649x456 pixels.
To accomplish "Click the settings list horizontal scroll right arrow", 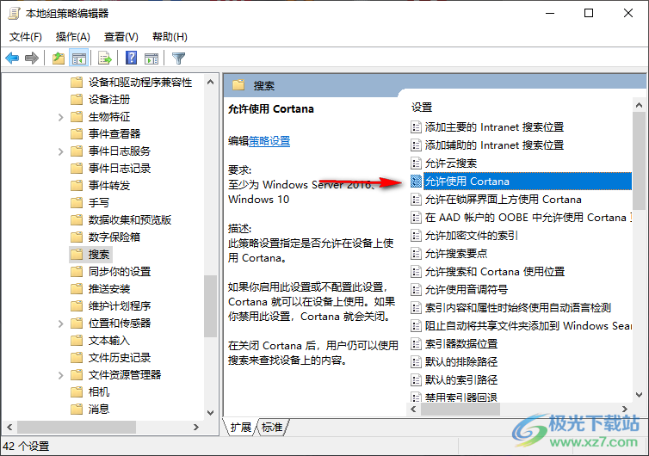I will coord(625,410).
